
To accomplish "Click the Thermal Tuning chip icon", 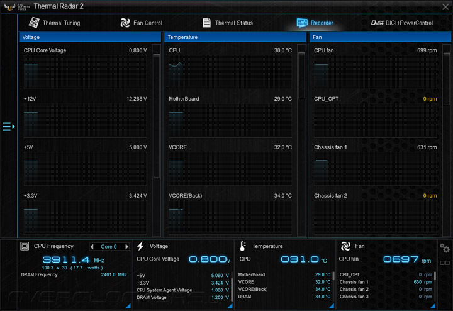I will (34, 23).
